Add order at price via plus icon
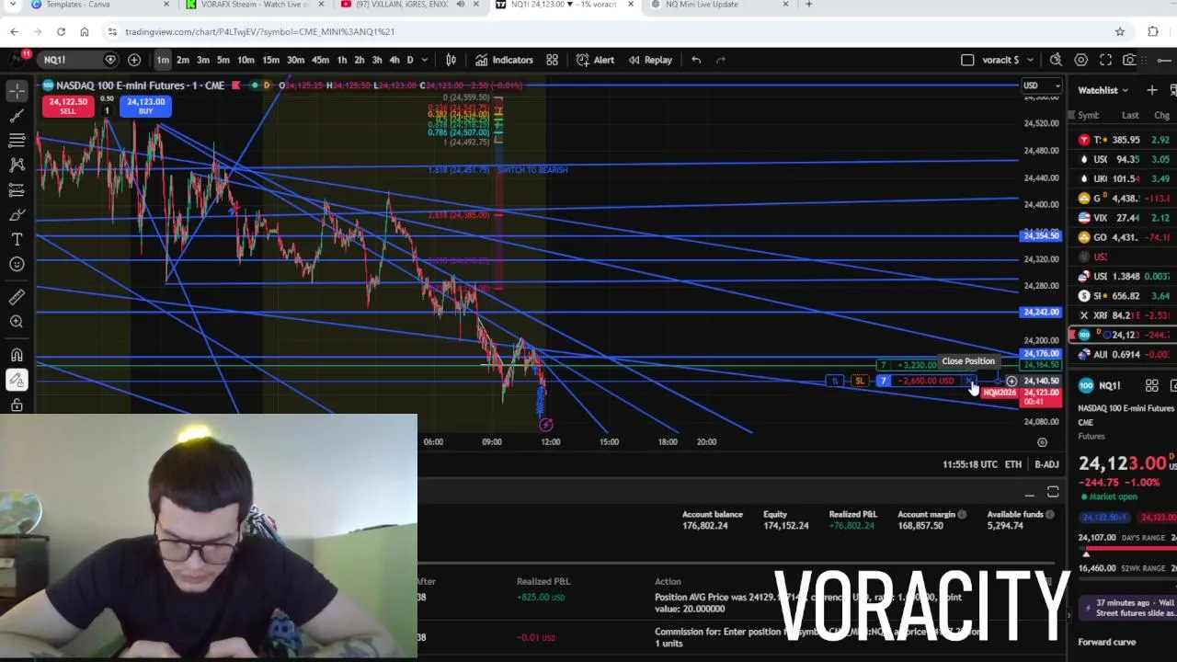This screenshot has width=1177, height=662. click(x=1011, y=381)
